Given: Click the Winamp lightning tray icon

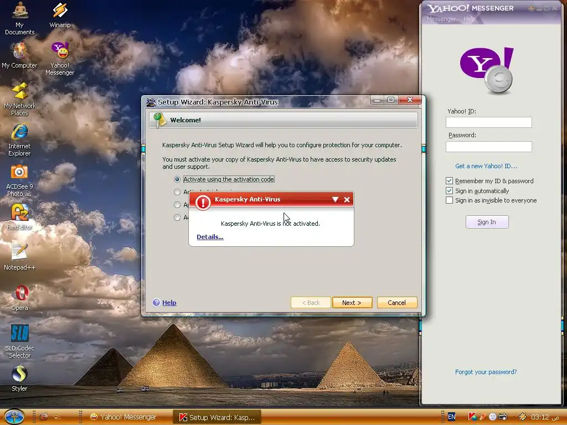Looking at the screenshot, I should pyautogui.click(x=522, y=417).
